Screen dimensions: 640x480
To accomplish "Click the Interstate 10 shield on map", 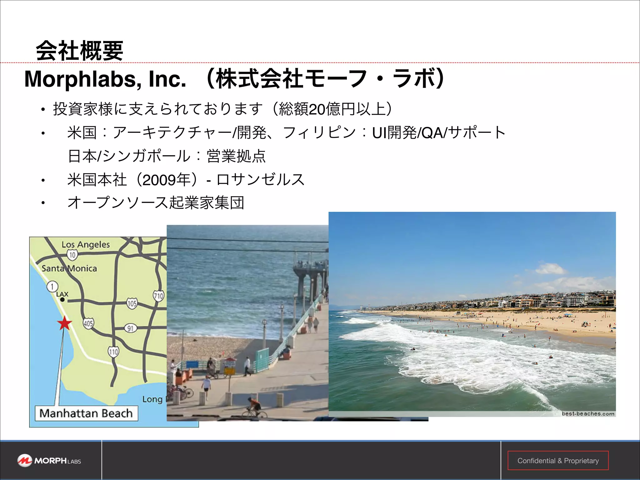I will (72, 255).
